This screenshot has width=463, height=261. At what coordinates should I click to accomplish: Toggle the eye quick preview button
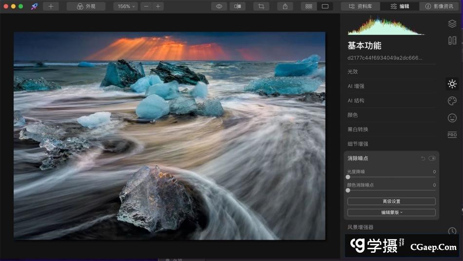coord(219,6)
